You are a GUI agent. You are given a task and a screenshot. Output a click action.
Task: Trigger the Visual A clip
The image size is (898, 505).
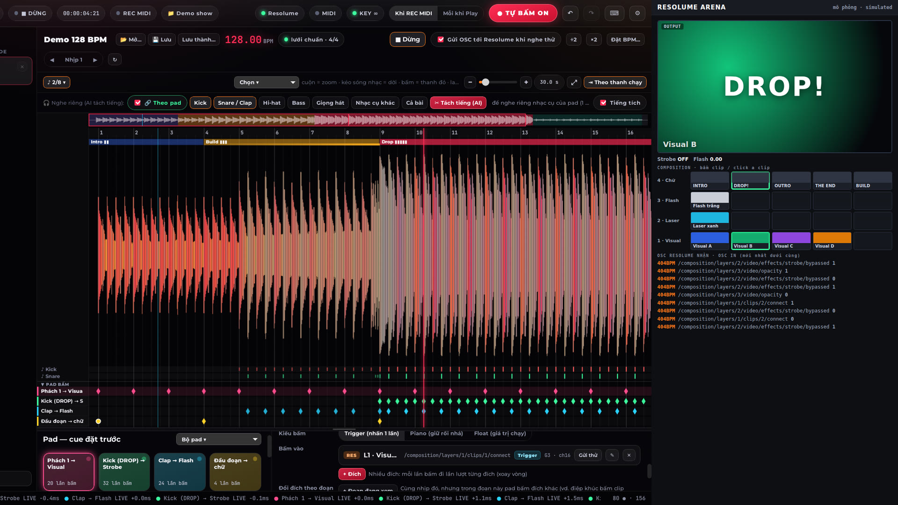point(710,241)
